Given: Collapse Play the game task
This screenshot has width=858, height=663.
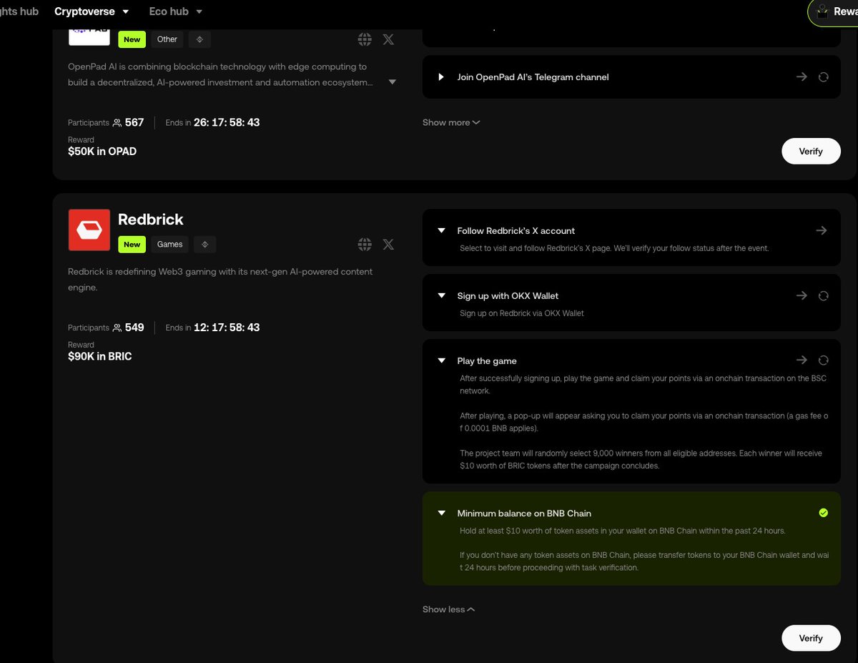Looking at the screenshot, I should coord(441,360).
